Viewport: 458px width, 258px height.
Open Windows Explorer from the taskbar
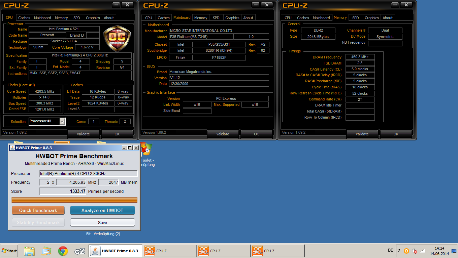pos(29,251)
